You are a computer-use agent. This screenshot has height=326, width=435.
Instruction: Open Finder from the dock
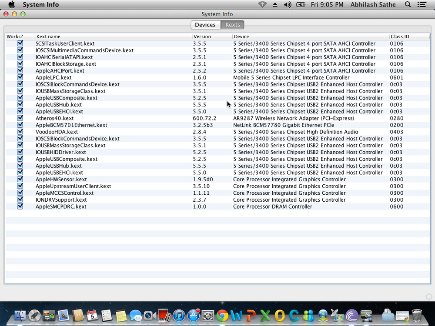(x=20, y=315)
